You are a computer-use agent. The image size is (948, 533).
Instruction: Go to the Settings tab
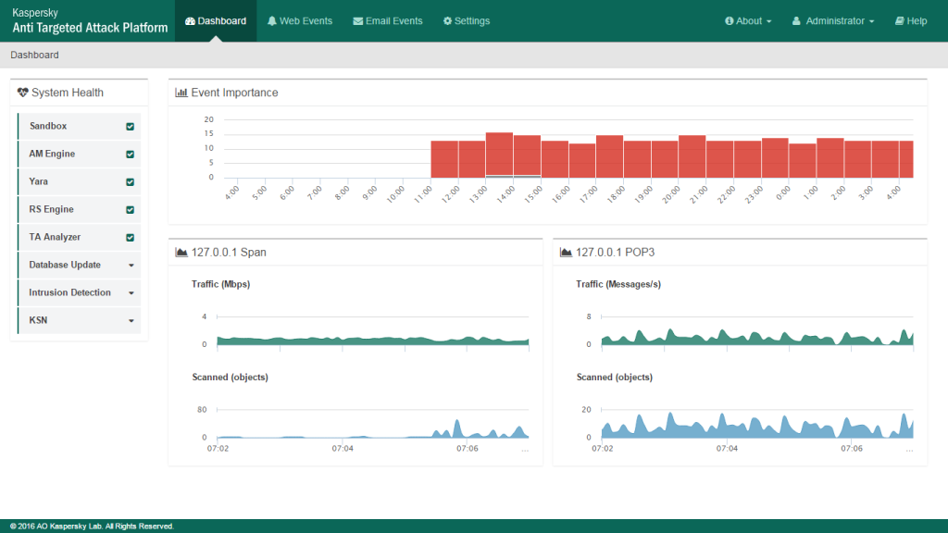pos(467,21)
